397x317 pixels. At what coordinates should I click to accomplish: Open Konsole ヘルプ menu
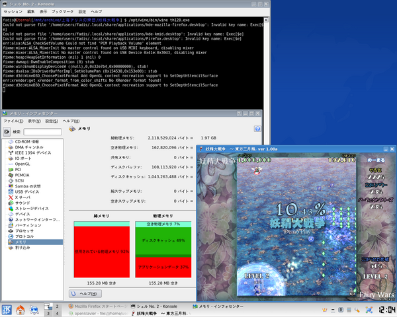click(97, 12)
